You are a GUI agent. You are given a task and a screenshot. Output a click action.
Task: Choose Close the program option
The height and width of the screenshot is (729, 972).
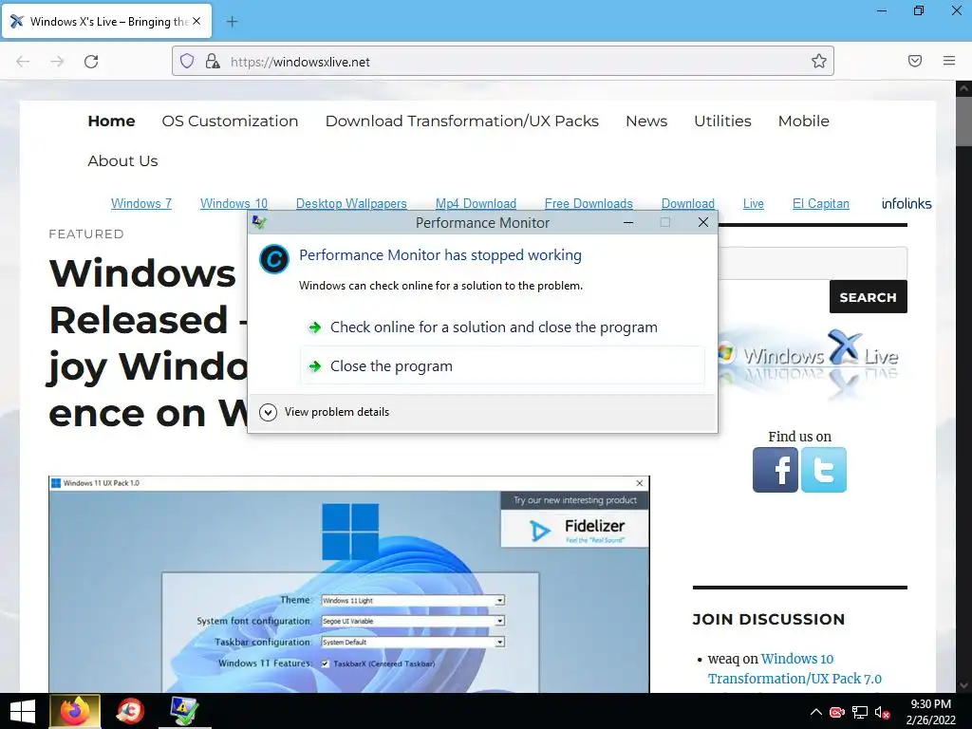(x=502, y=366)
